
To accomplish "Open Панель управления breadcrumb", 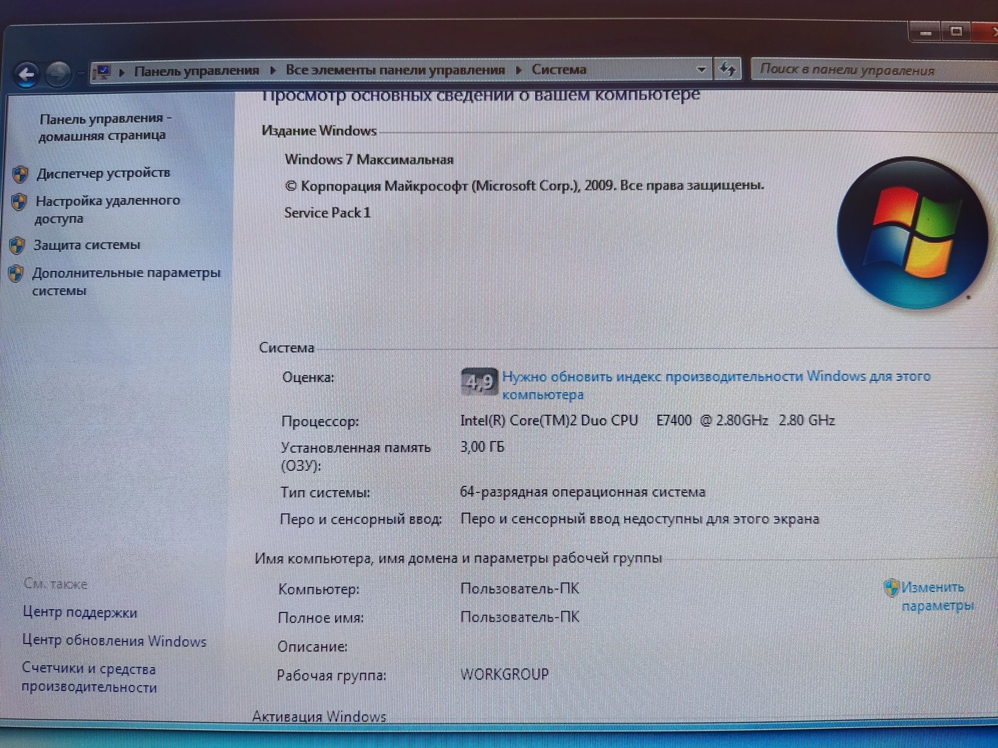I will tap(197, 71).
